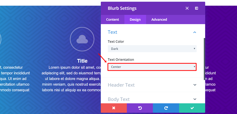Collapse the Text section using its chevron
Viewport: 237px width, 114px height.
click(x=195, y=32)
